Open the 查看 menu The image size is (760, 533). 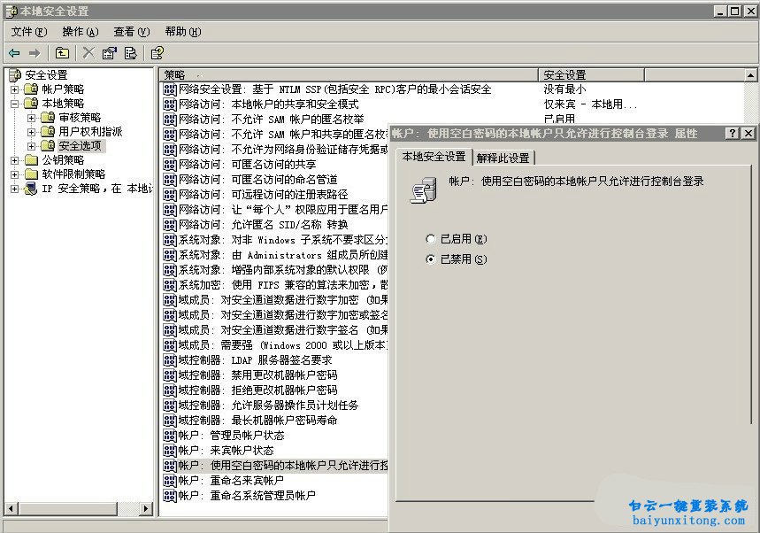pyautogui.click(x=129, y=30)
